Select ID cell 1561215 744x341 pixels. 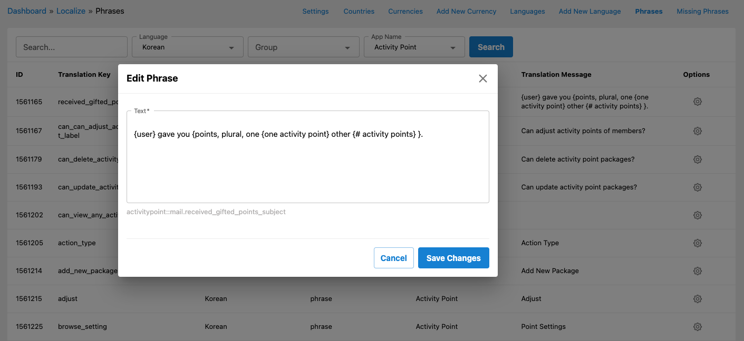(29, 299)
